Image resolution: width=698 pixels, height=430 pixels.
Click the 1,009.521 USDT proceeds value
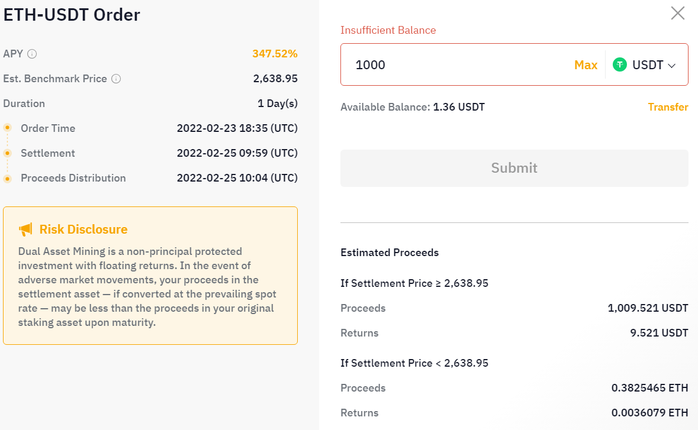point(648,308)
